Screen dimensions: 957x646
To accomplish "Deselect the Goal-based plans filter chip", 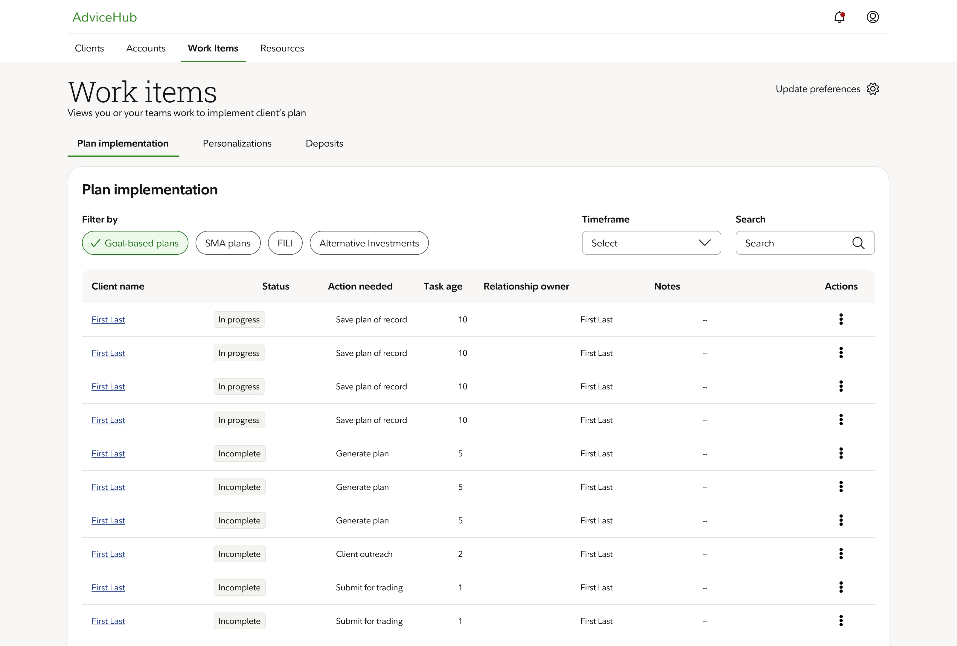I will pos(135,243).
